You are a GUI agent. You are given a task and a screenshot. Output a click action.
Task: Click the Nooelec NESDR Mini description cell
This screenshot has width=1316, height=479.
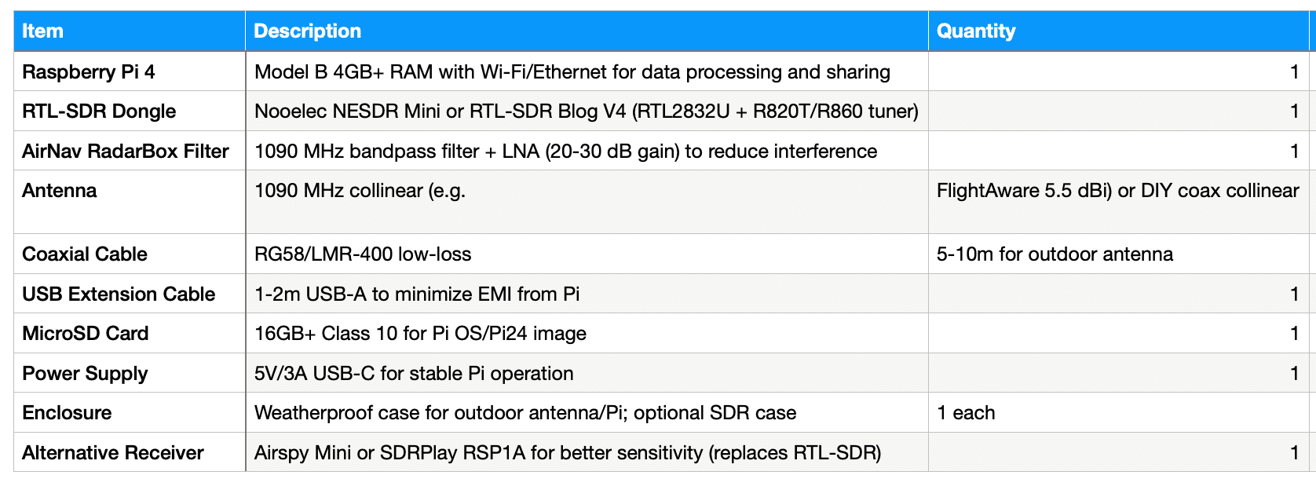click(586, 112)
